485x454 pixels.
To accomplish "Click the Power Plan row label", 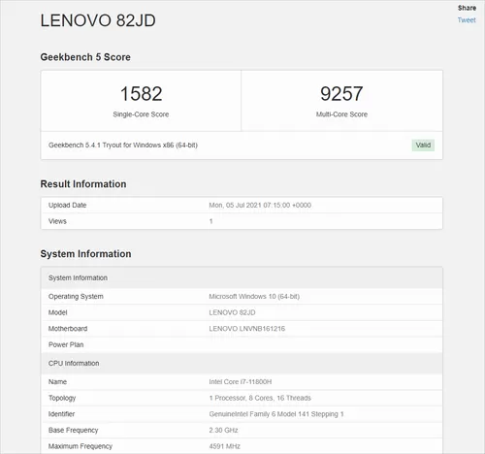I will [66, 344].
